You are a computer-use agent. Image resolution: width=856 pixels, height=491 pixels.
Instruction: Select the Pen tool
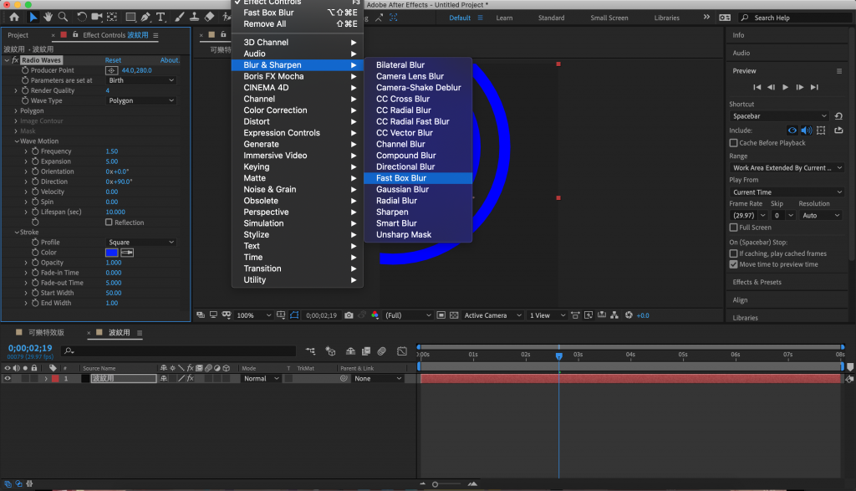click(145, 17)
